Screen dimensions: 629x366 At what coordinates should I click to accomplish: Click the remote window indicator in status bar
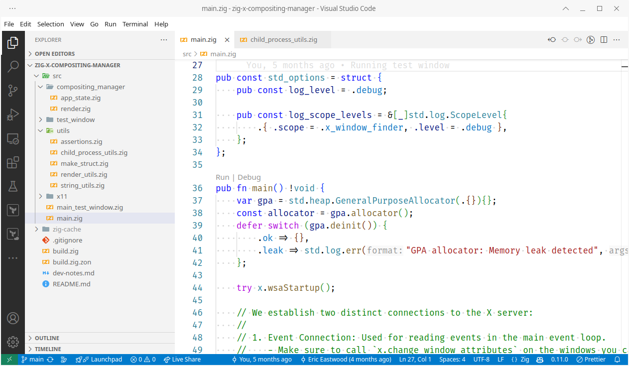[9, 360]
